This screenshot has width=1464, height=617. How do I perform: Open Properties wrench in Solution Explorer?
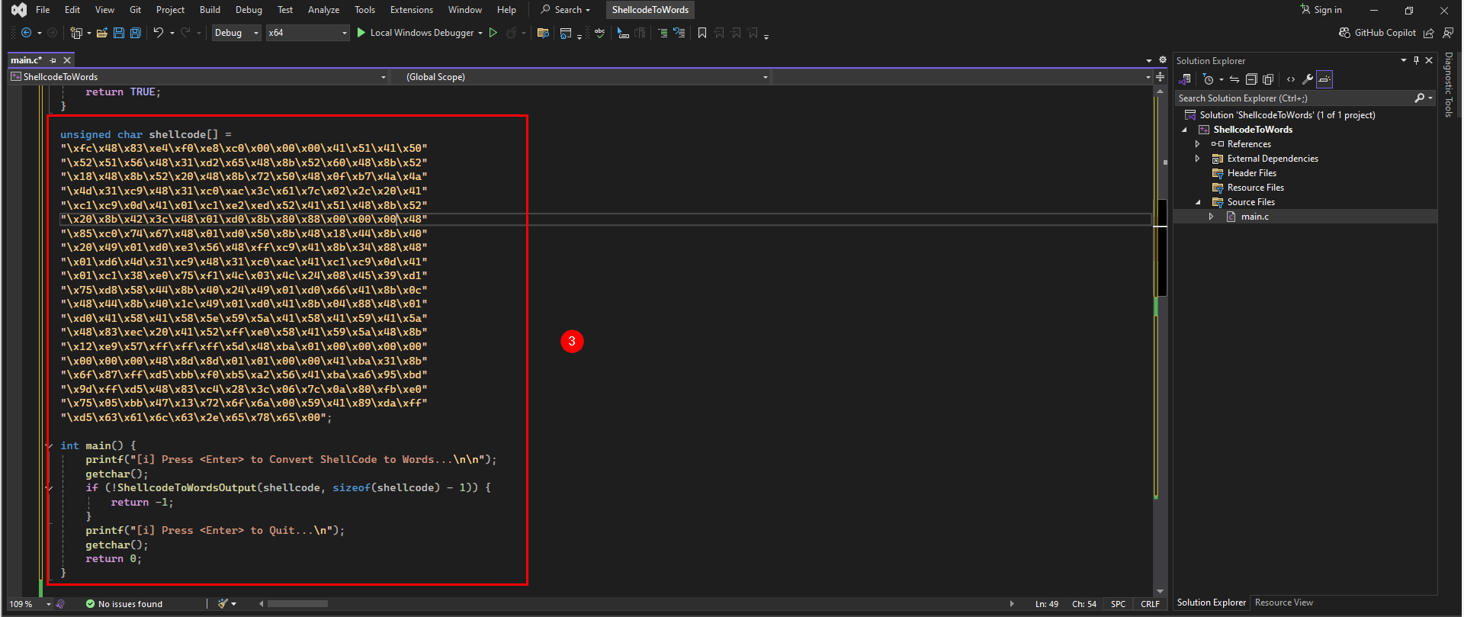point(1308,79)
